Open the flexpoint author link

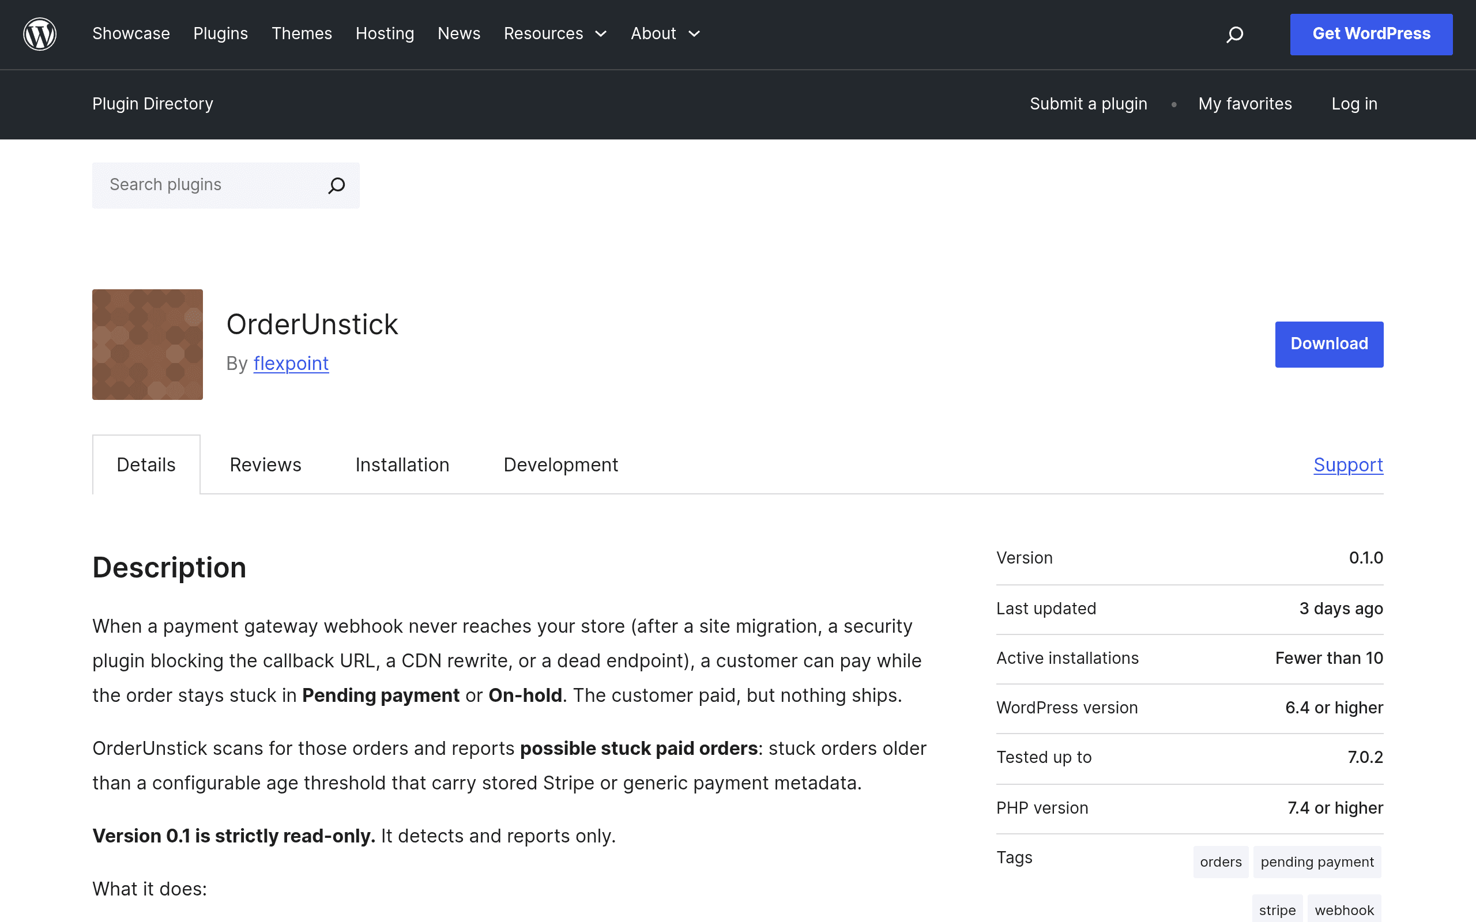coord(291,364)
